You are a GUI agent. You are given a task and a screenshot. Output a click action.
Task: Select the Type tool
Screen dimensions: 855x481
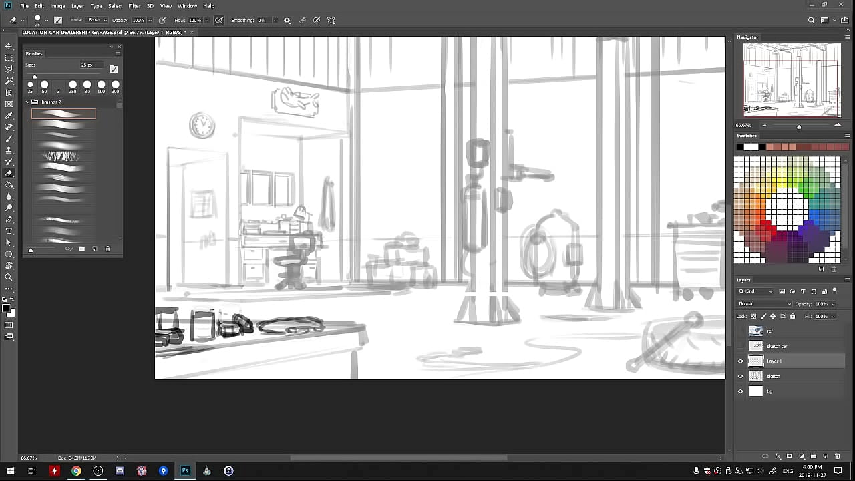(9, 231)
